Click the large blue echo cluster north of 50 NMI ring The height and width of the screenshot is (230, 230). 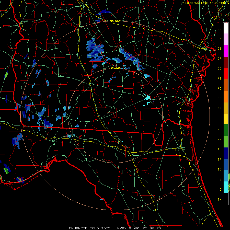pos(95,50)
